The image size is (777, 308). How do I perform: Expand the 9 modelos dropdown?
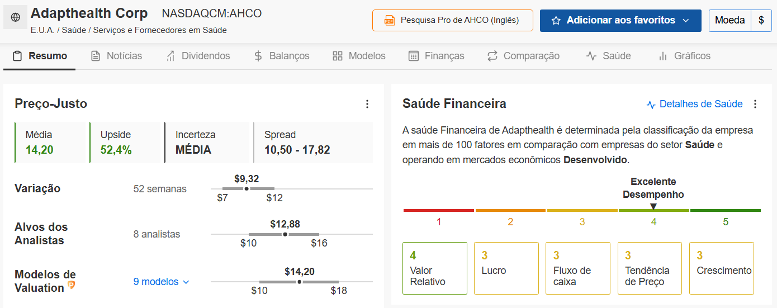tap(162, 282)
